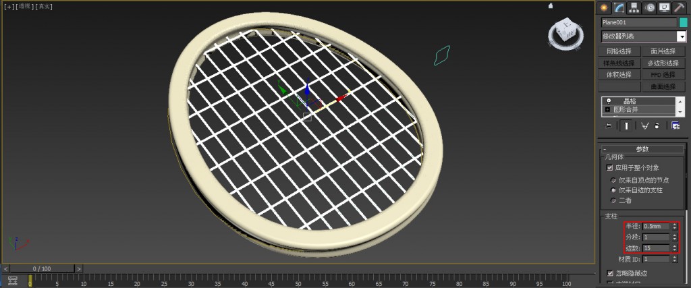Click the 多边形选择 button
691x288 pixels.
663,63
